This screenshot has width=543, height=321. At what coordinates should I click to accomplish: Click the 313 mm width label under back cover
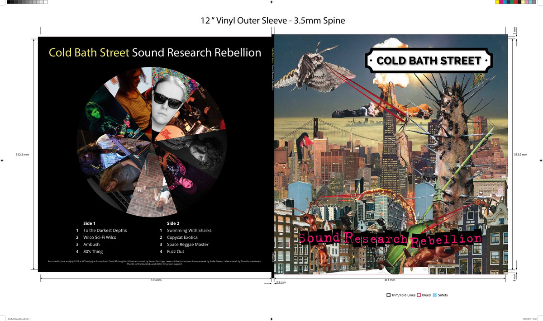[x=155, y=279]
